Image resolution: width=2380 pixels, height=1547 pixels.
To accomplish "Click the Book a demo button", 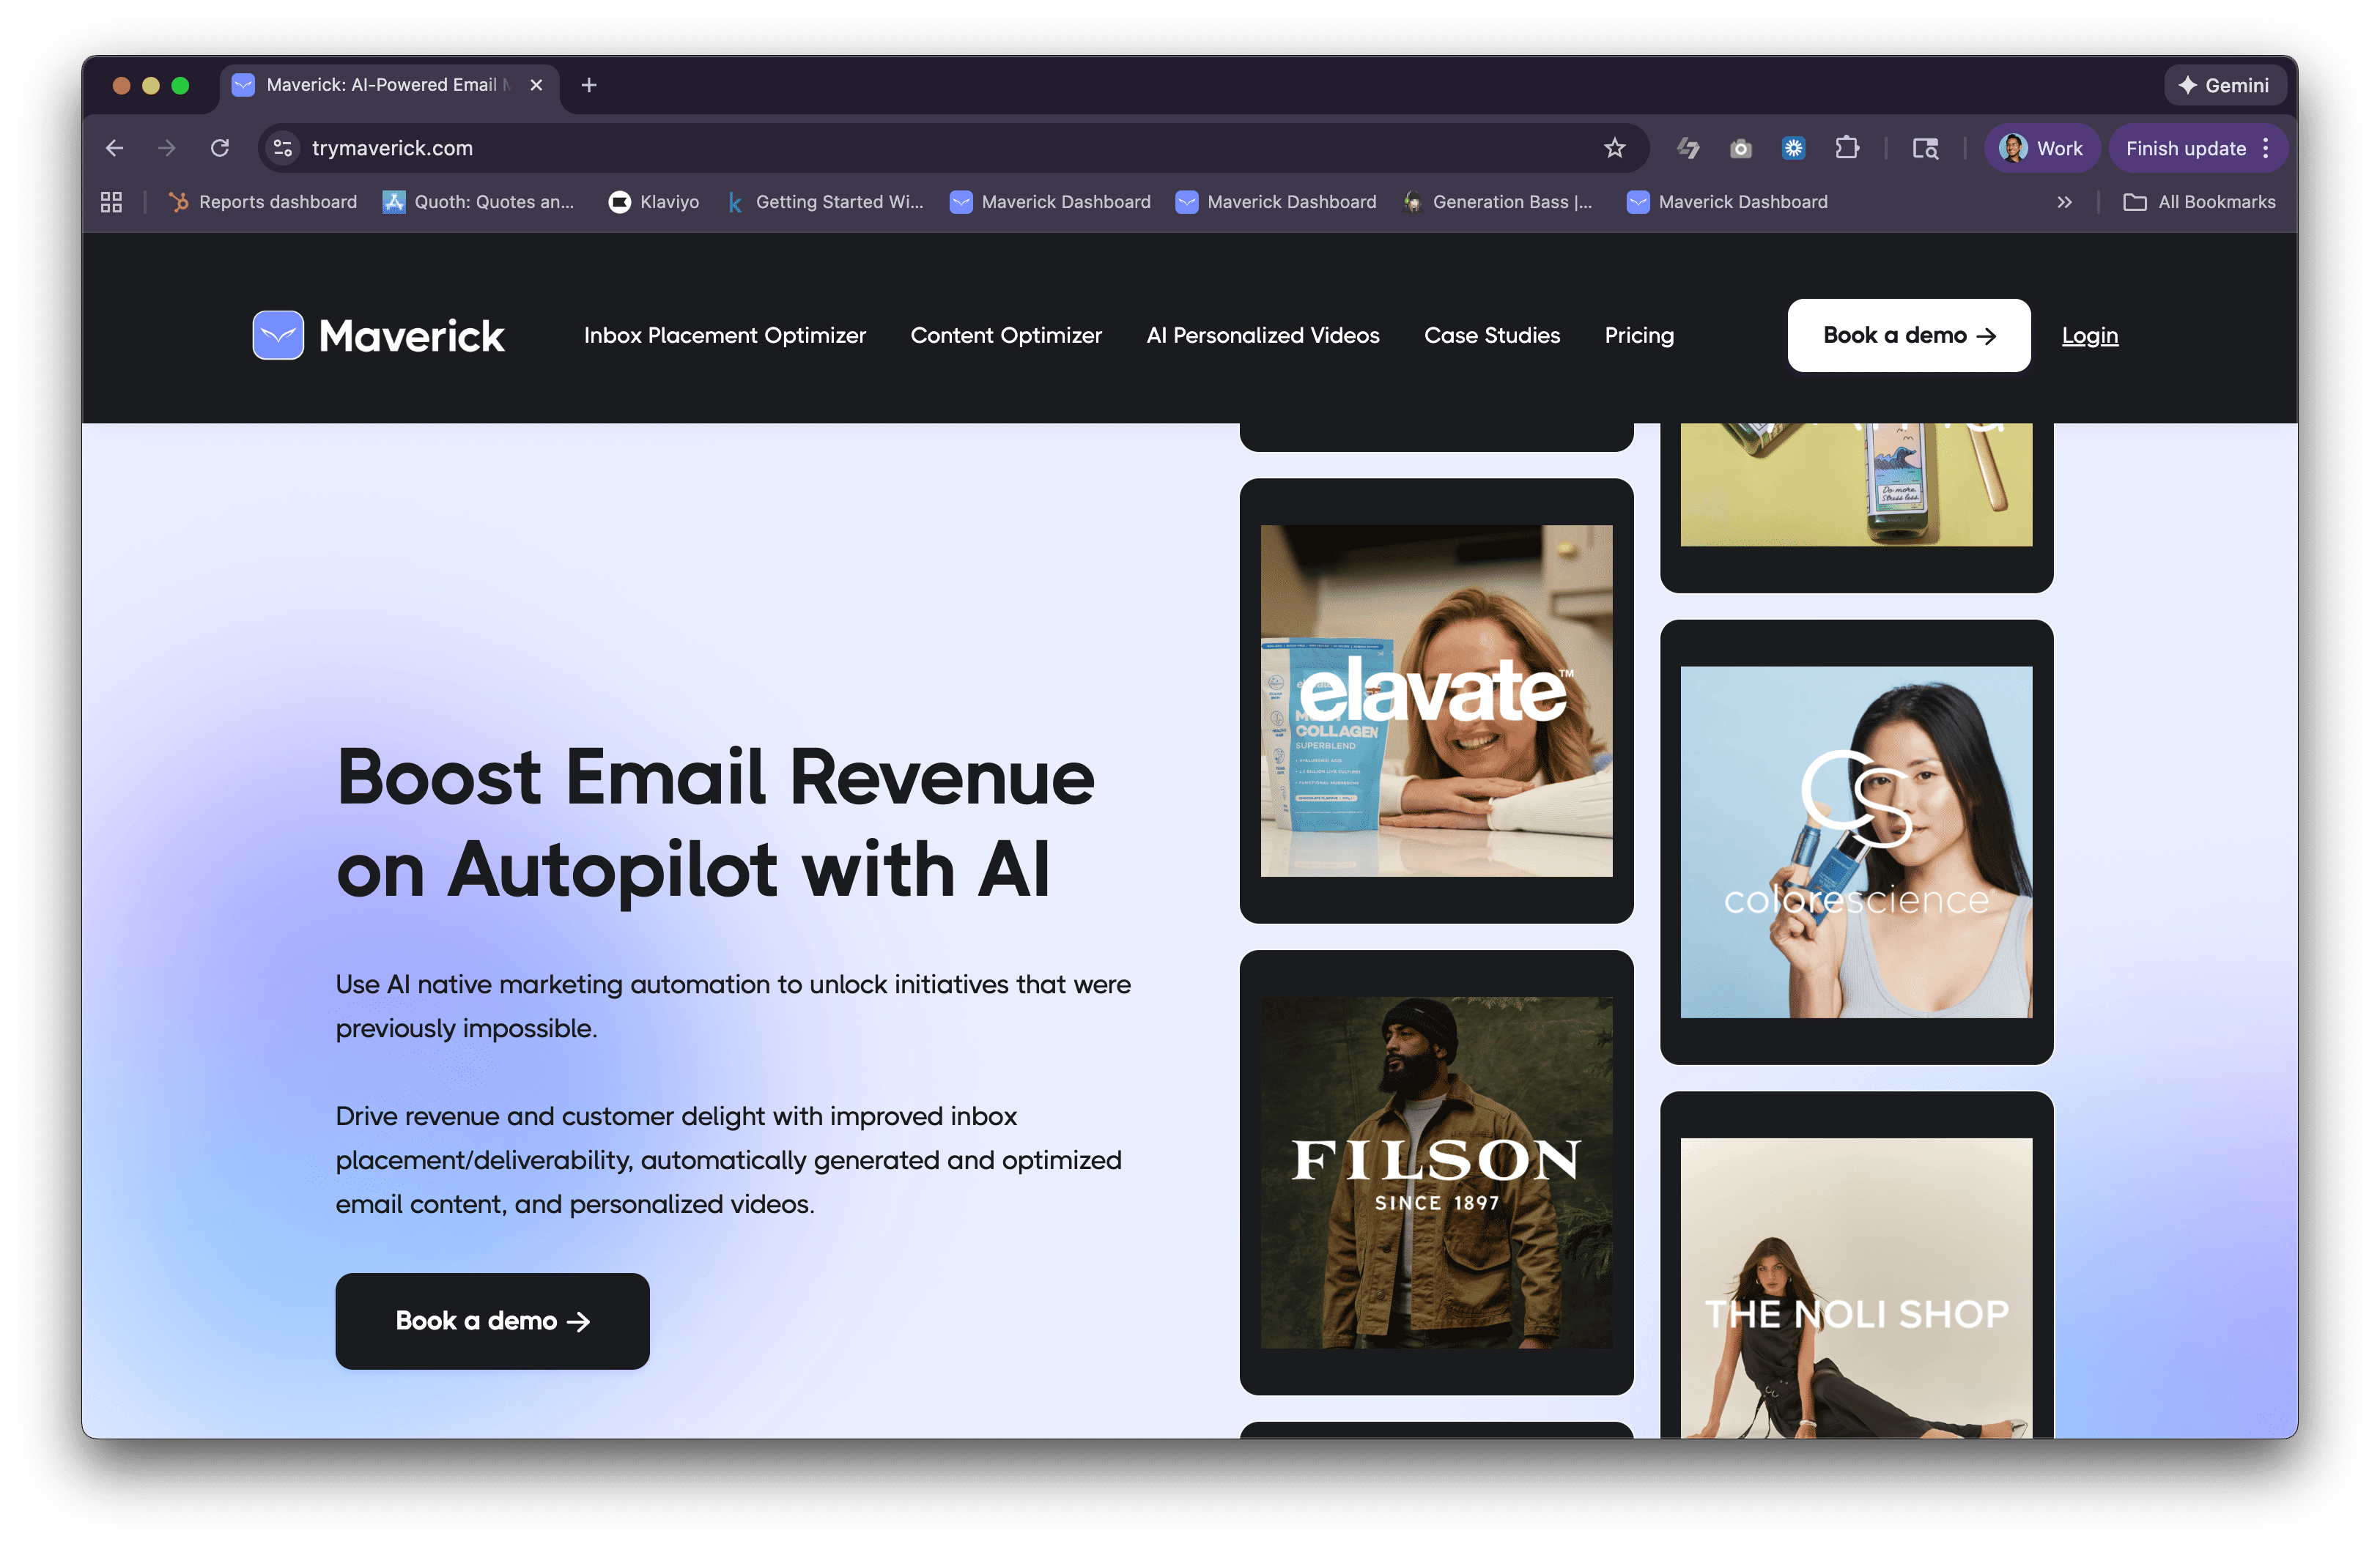I will (1908, 335).
